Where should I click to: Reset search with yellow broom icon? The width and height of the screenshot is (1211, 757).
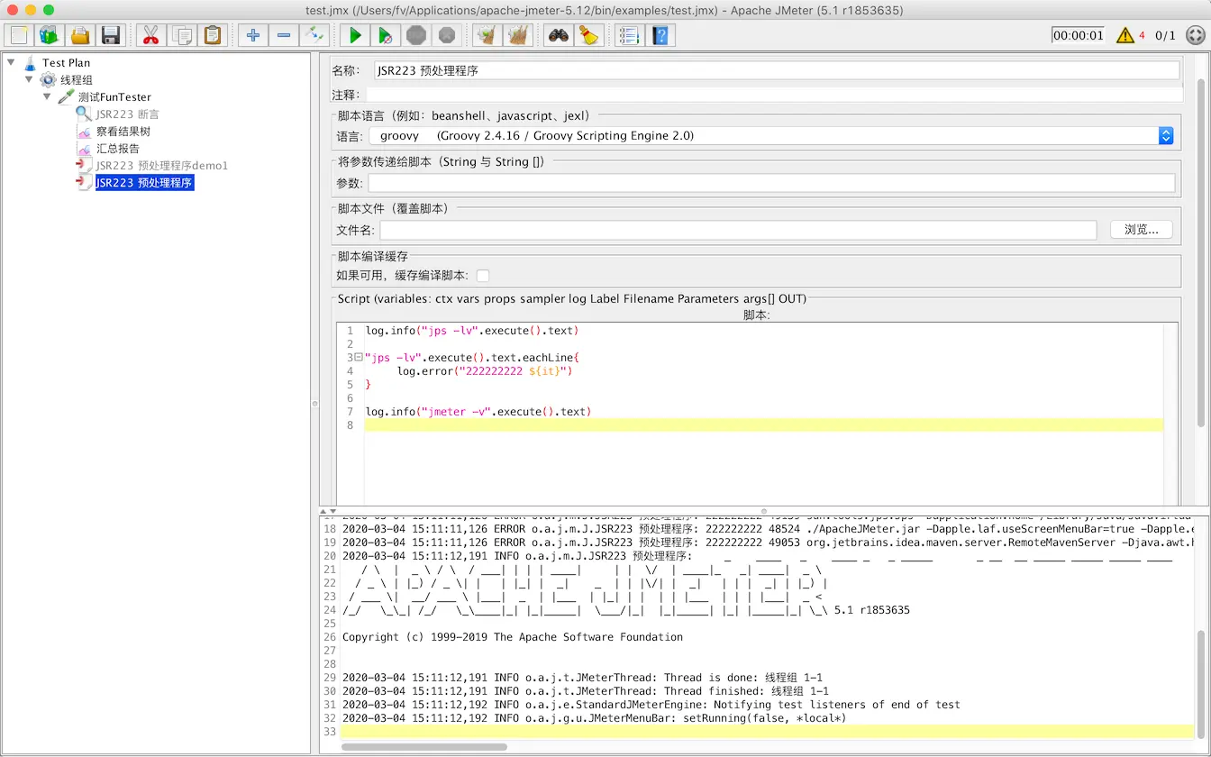tap(589, 35)
